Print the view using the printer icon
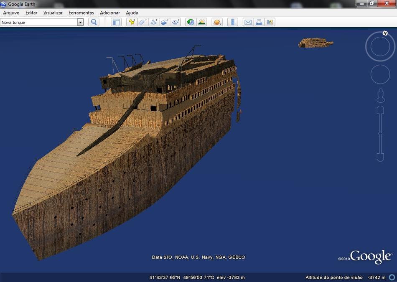 [x=259, y=22]
